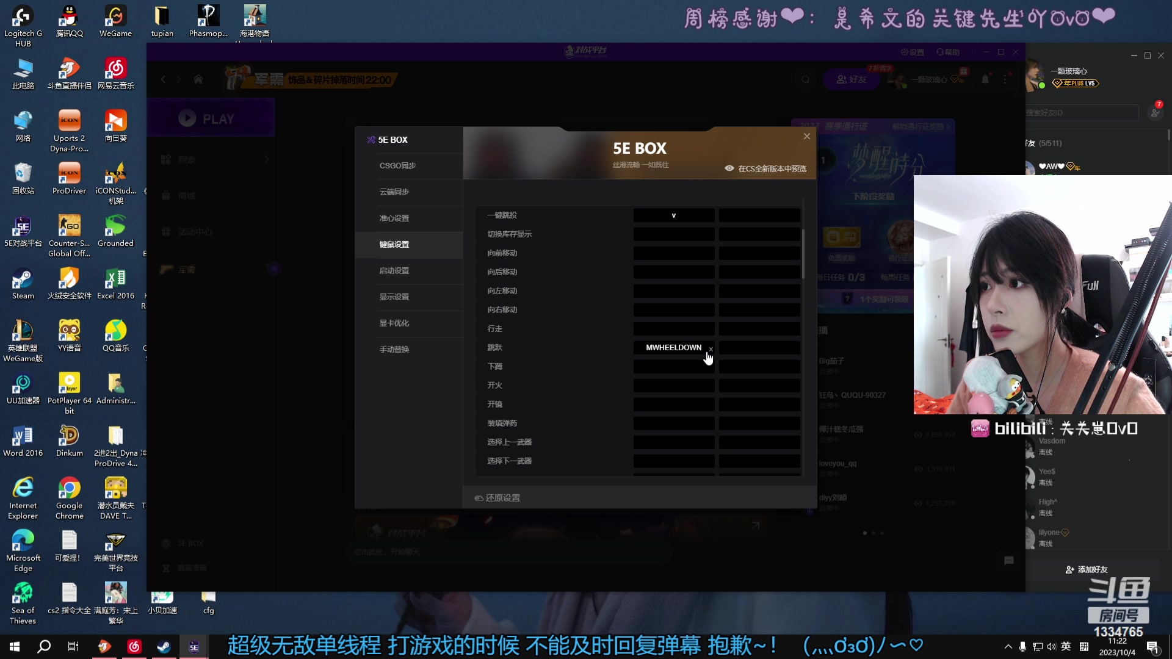1172x659 pixels.
Task: Click 添加好友 in friends panel
Action: (1087, 569)
